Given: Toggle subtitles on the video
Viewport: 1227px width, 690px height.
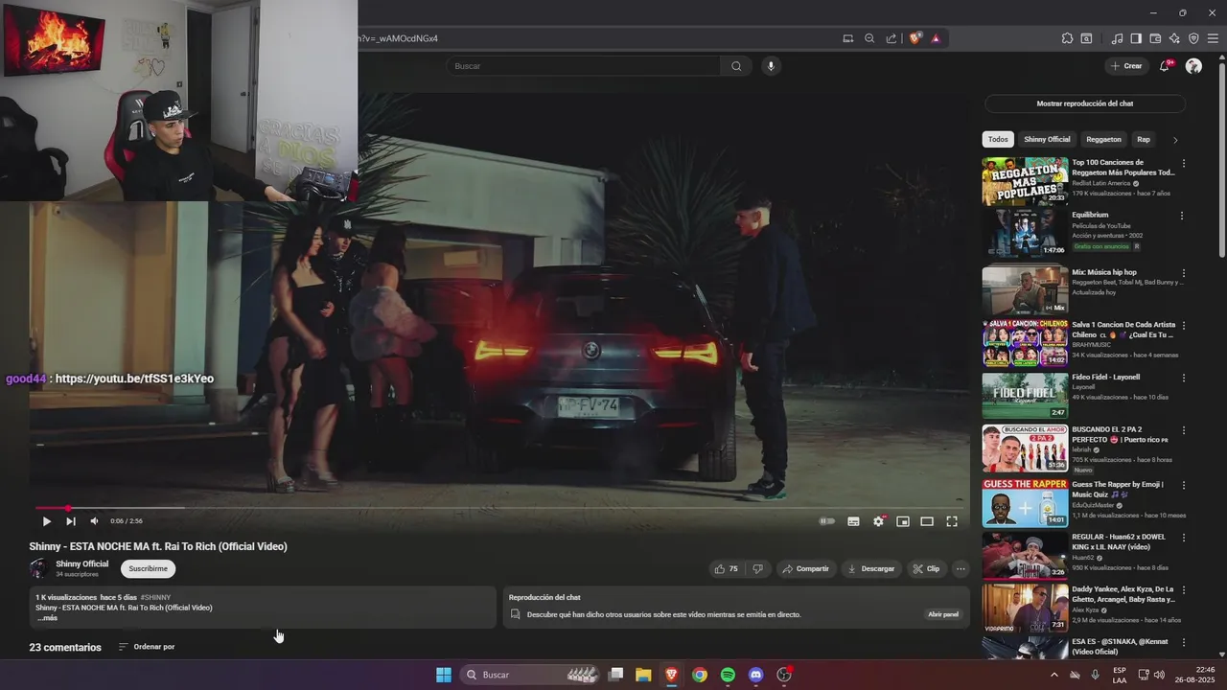Looking at the screenshot, I should coord(853,521).
